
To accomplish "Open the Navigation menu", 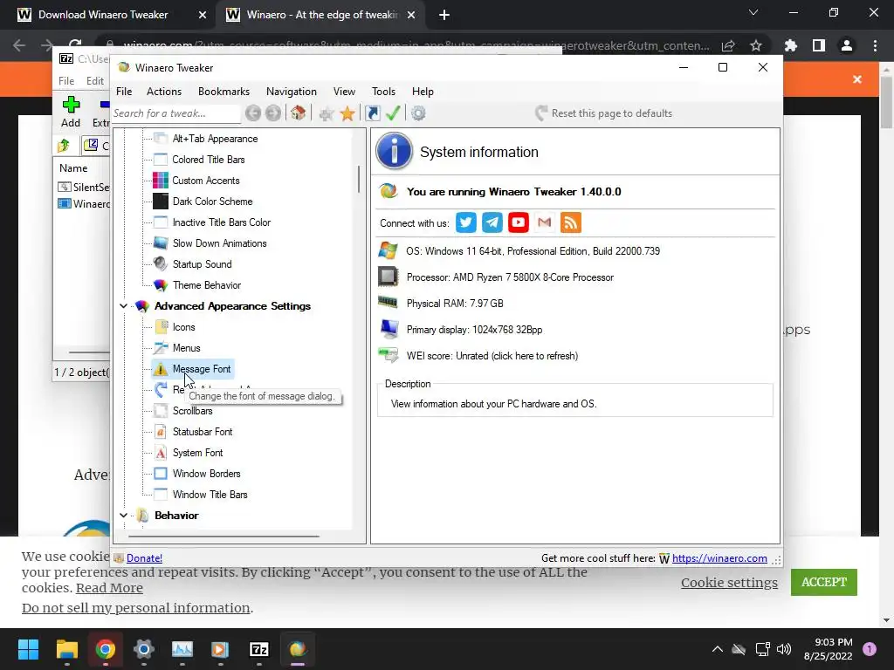I will click(x=292, y=91).
